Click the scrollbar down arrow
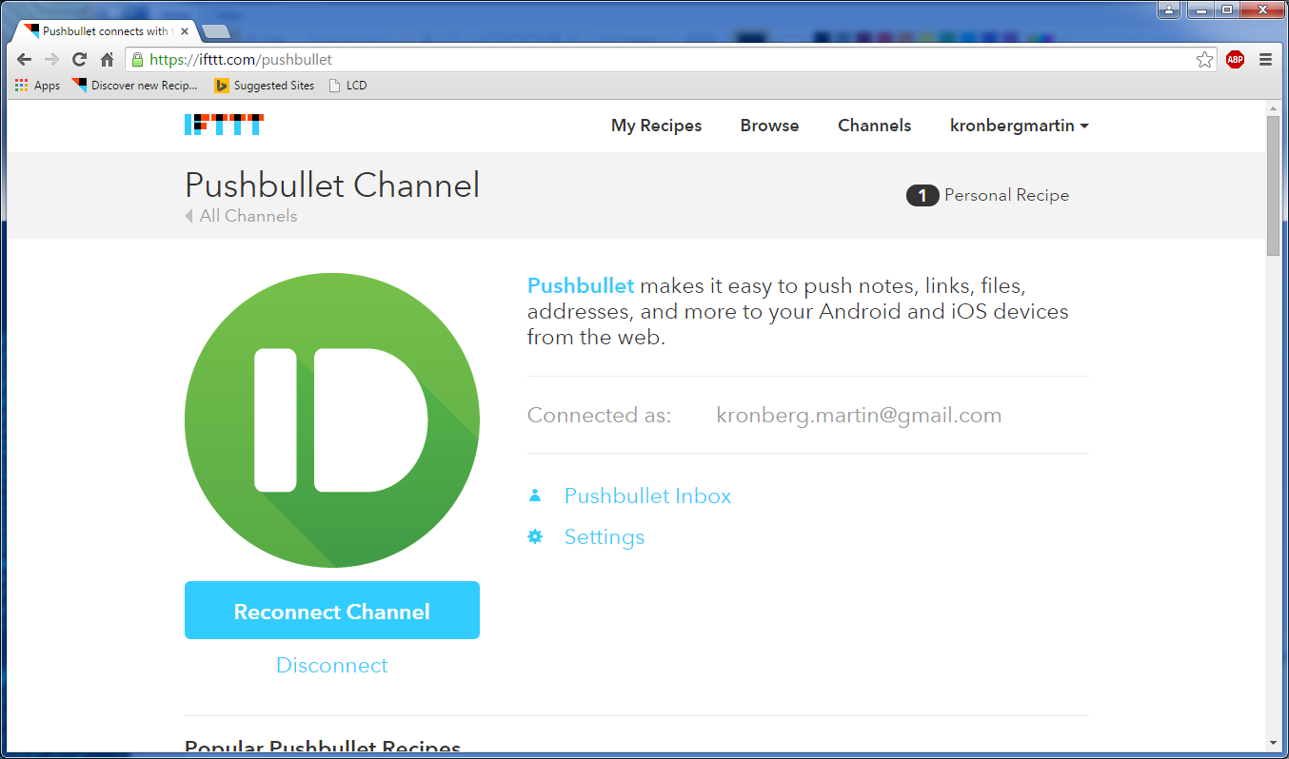 click(x=1274, y=742)
